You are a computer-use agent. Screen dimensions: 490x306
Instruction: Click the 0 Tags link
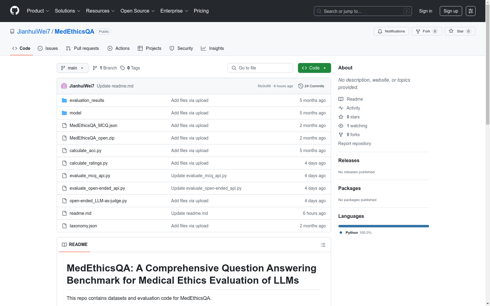(130, 68)
